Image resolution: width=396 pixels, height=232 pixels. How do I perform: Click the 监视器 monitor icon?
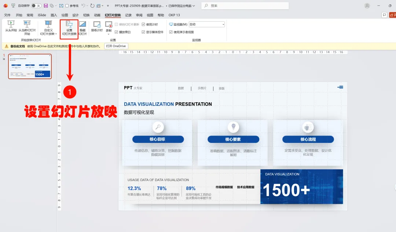point(171,25)
